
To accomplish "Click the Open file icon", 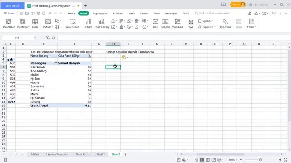I will pyautogui.click(x=21, y=13).
